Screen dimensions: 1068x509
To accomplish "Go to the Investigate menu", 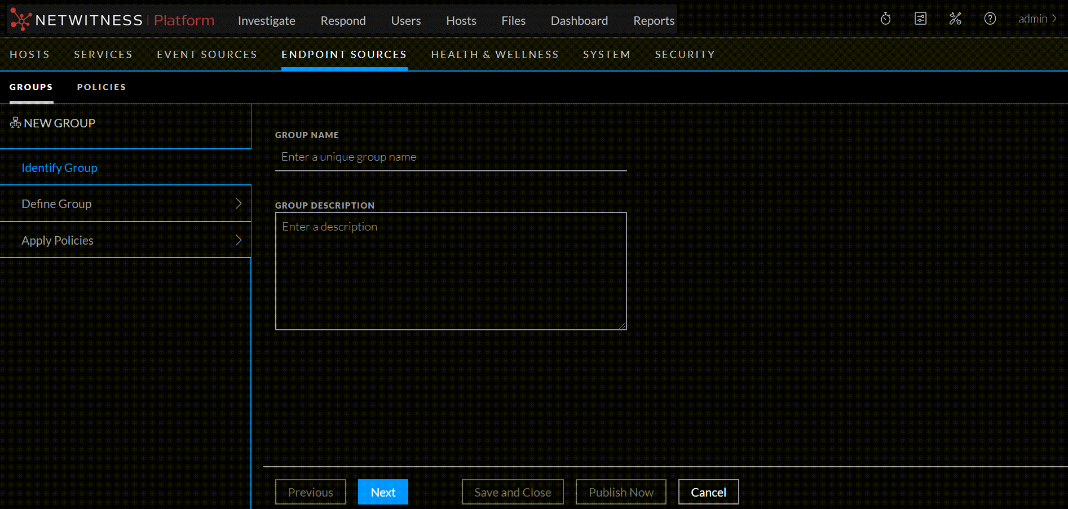I will coord(266,21).
